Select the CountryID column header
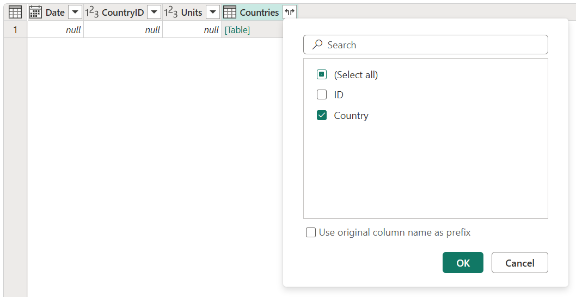 click(x=123, y=12)
